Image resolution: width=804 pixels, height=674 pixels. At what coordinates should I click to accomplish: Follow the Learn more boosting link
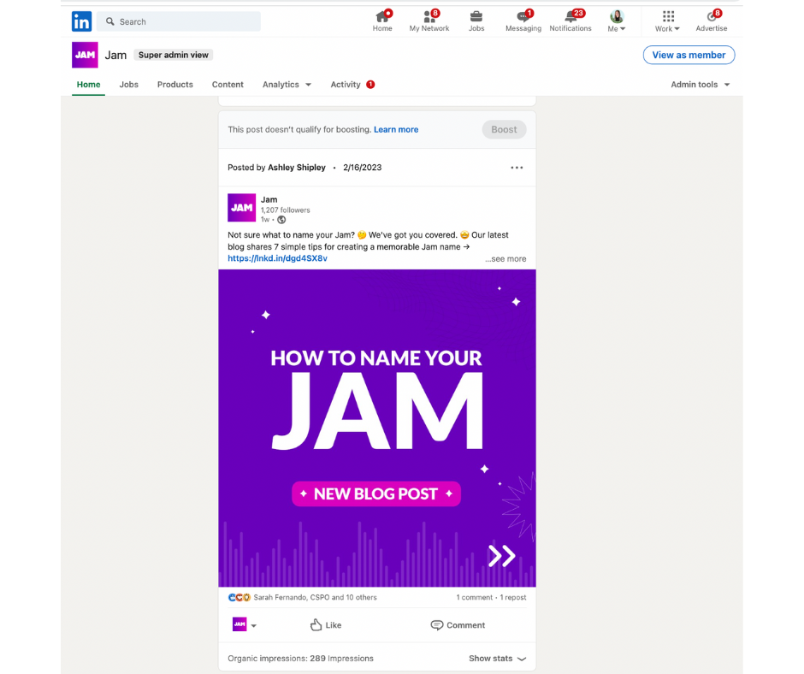(396, 130)
